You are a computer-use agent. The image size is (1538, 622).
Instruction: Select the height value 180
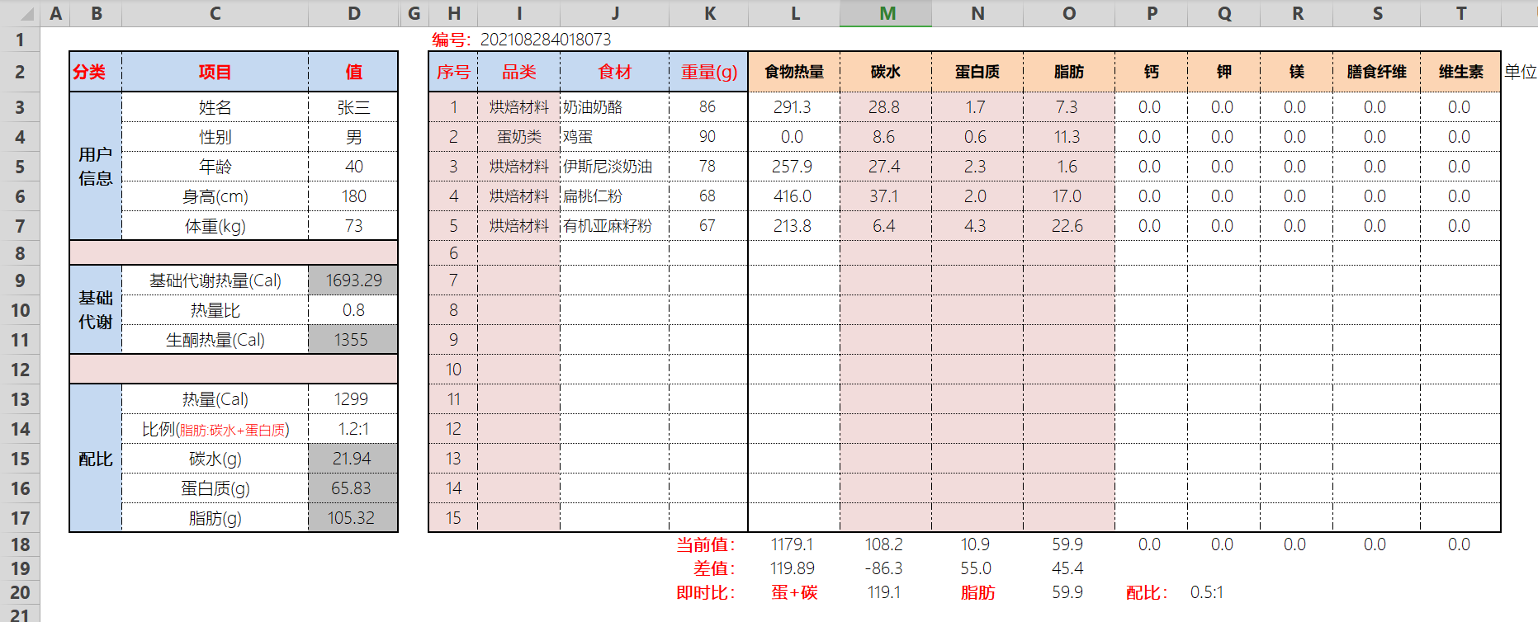[x=353, y=196]
